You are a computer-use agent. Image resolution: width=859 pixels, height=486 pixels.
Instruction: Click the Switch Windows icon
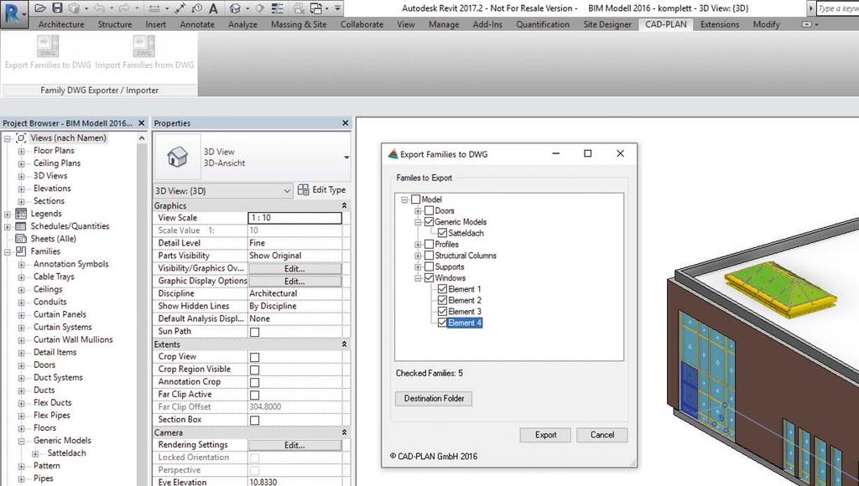point(316,8)
